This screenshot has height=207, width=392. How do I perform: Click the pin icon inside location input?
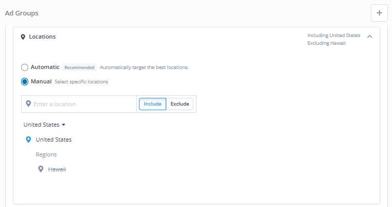[28, 104]
